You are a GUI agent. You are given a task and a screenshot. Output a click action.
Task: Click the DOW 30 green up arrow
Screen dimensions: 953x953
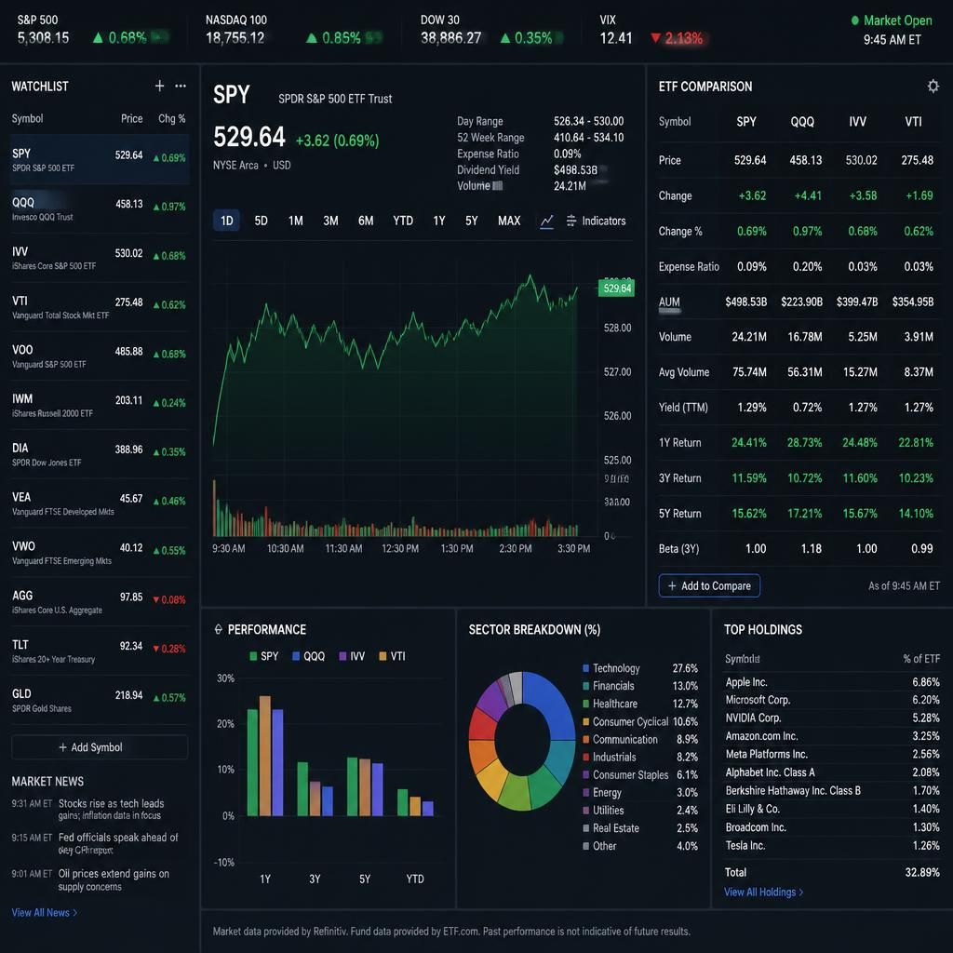point(505,37)
